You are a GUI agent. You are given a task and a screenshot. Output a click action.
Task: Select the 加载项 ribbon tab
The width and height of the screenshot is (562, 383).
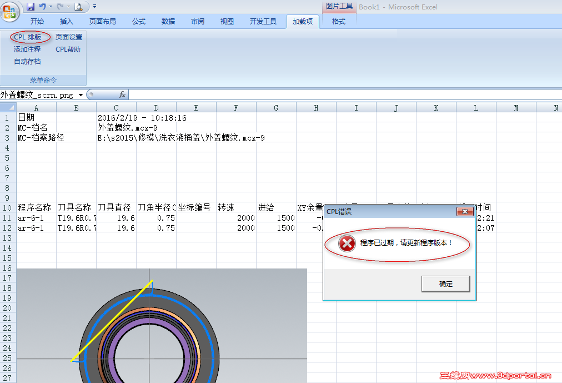click(303, 22)
